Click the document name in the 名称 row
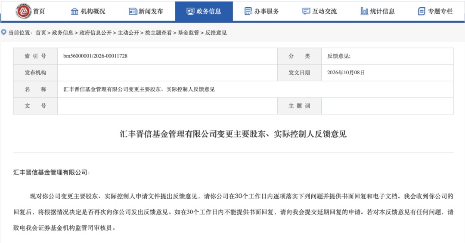This screenshot has width=465, height=243. point(139,89)
